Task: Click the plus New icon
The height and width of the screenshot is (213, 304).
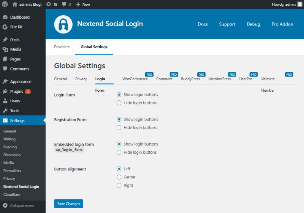Action: (78, 4)
